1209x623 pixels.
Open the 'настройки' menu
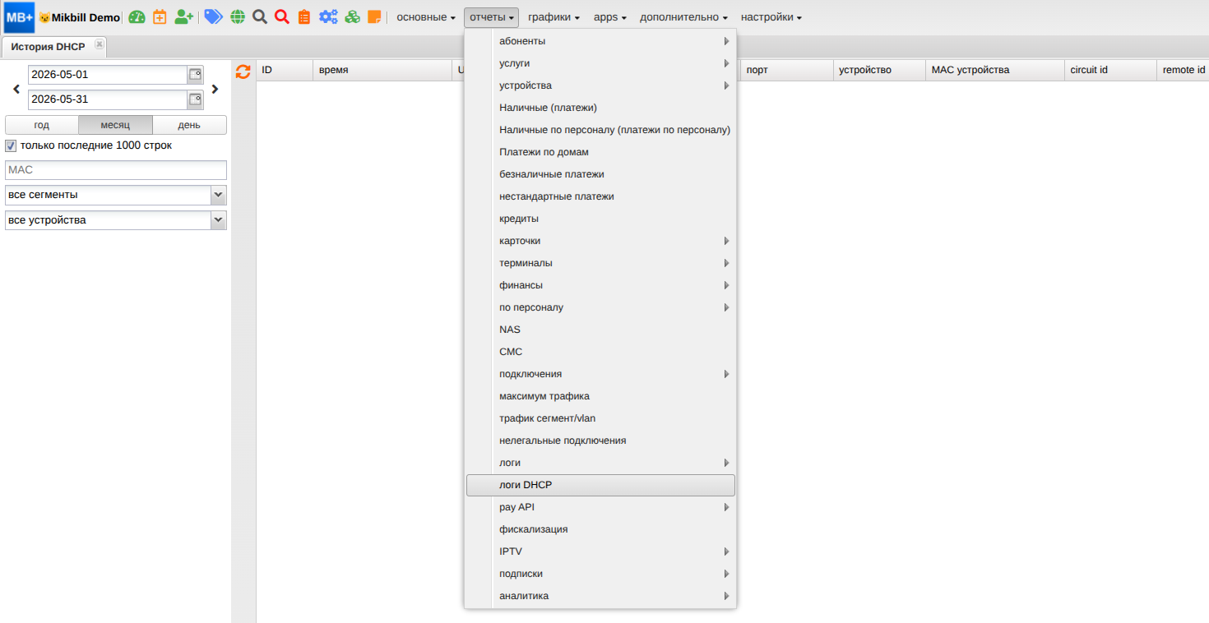point(771,17)
